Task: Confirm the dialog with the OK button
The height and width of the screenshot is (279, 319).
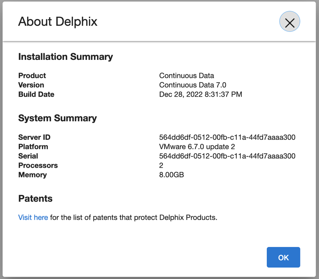Action: coord(284,257)
